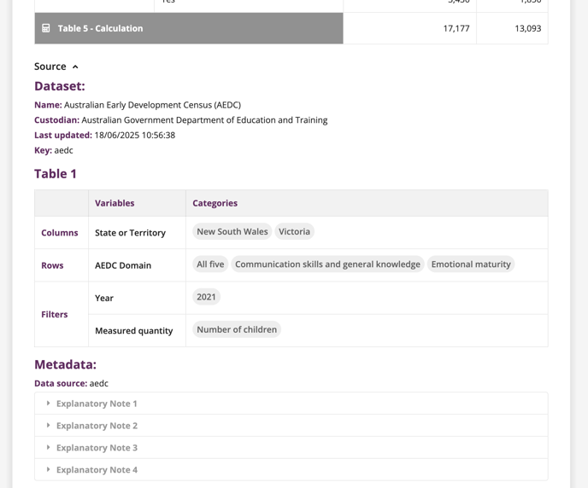
Task: Click the Last updated timestamp 18/06/2025
Action: tap(135, 135)
